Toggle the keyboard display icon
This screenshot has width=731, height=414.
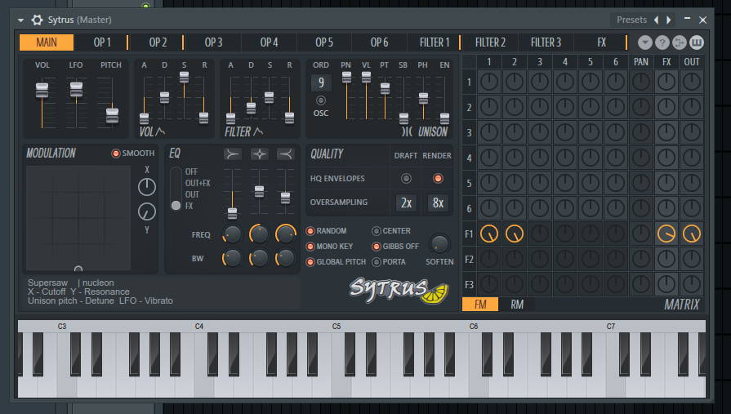pos(697,42)
